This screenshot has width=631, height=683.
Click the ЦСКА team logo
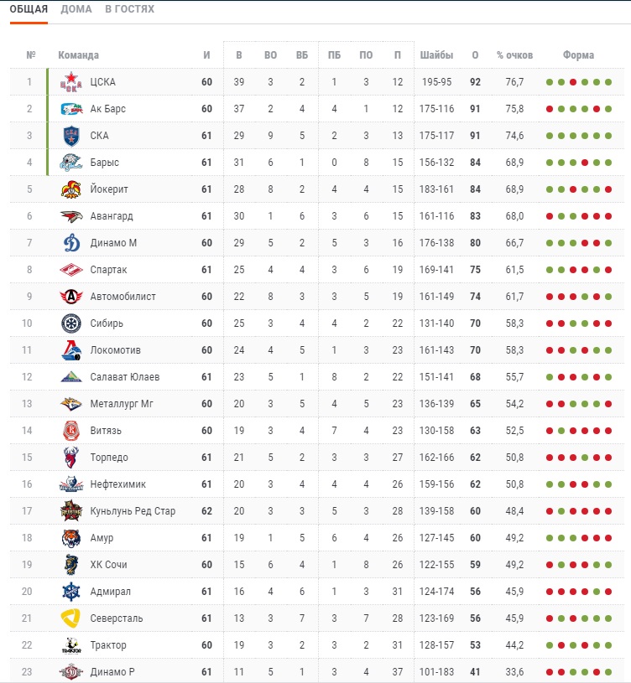coord(71,82)
